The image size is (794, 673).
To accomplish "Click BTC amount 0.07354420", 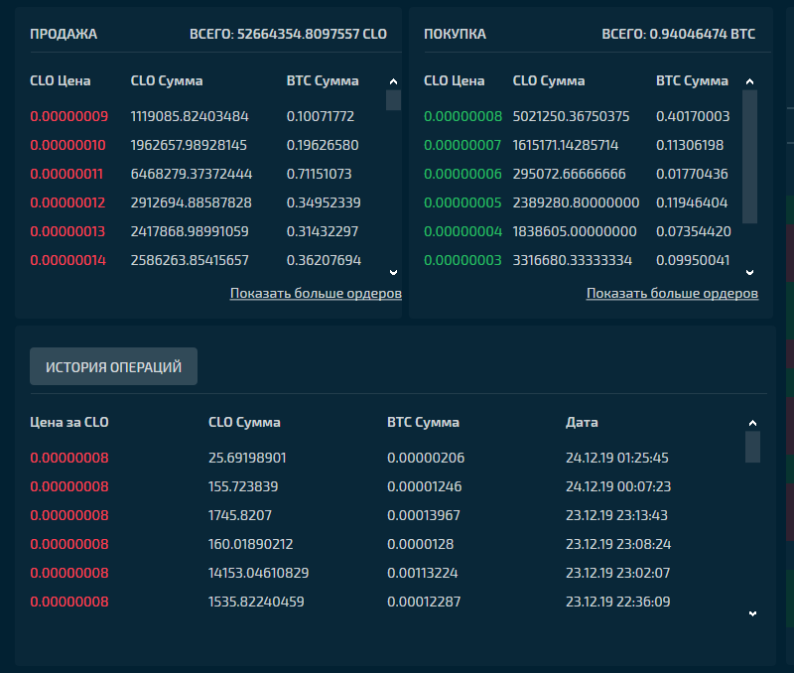I will (694, 232).
